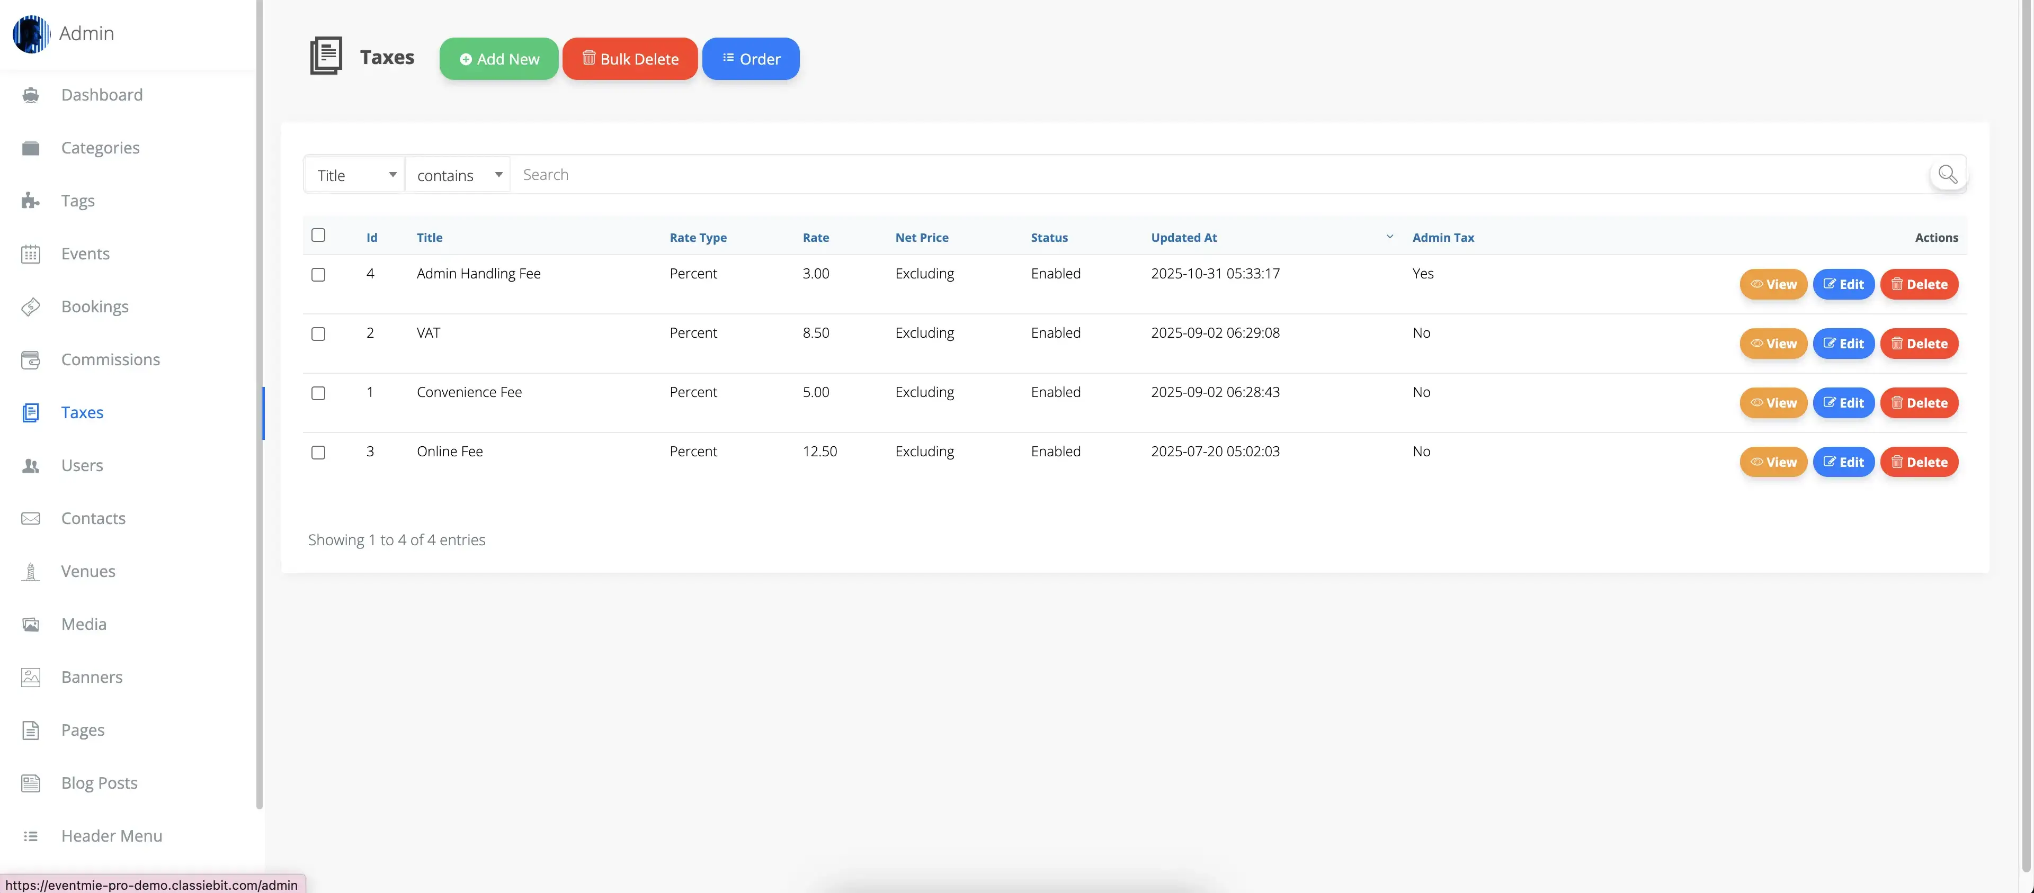Delete the Online Fee tax entry
Screen dimensions: 2034x893
tap(1919, 462)
